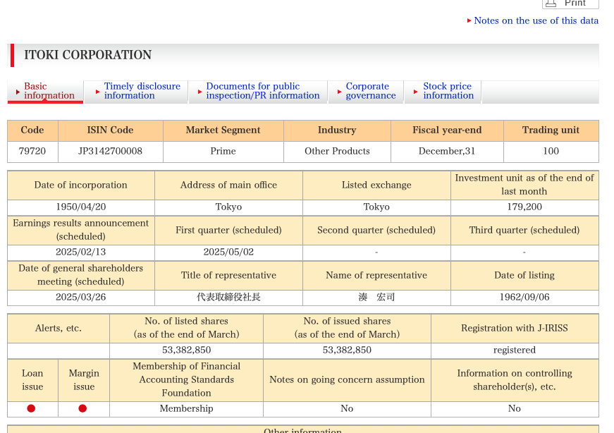
Task: Click the Print button
Action: click(570, 4)
